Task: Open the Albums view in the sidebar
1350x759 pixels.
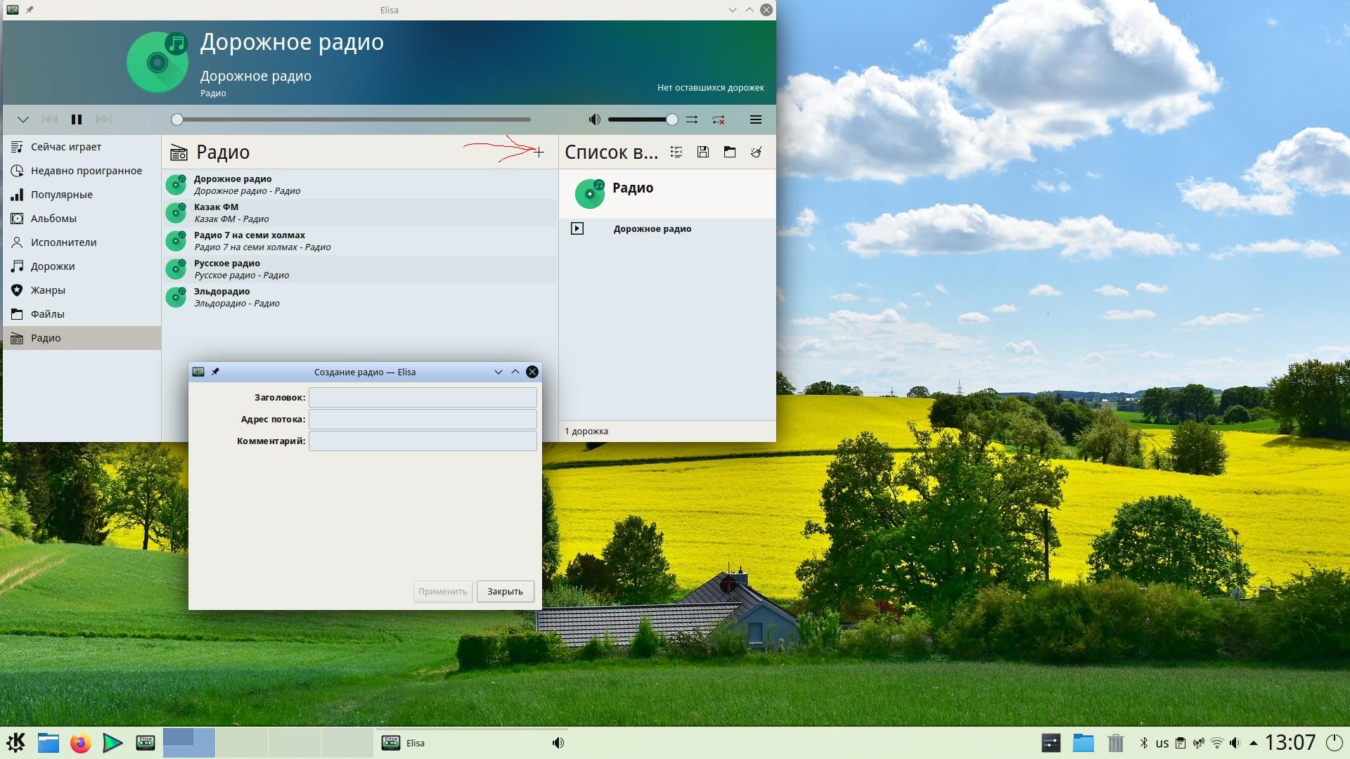Action: [x=53, y=219]
